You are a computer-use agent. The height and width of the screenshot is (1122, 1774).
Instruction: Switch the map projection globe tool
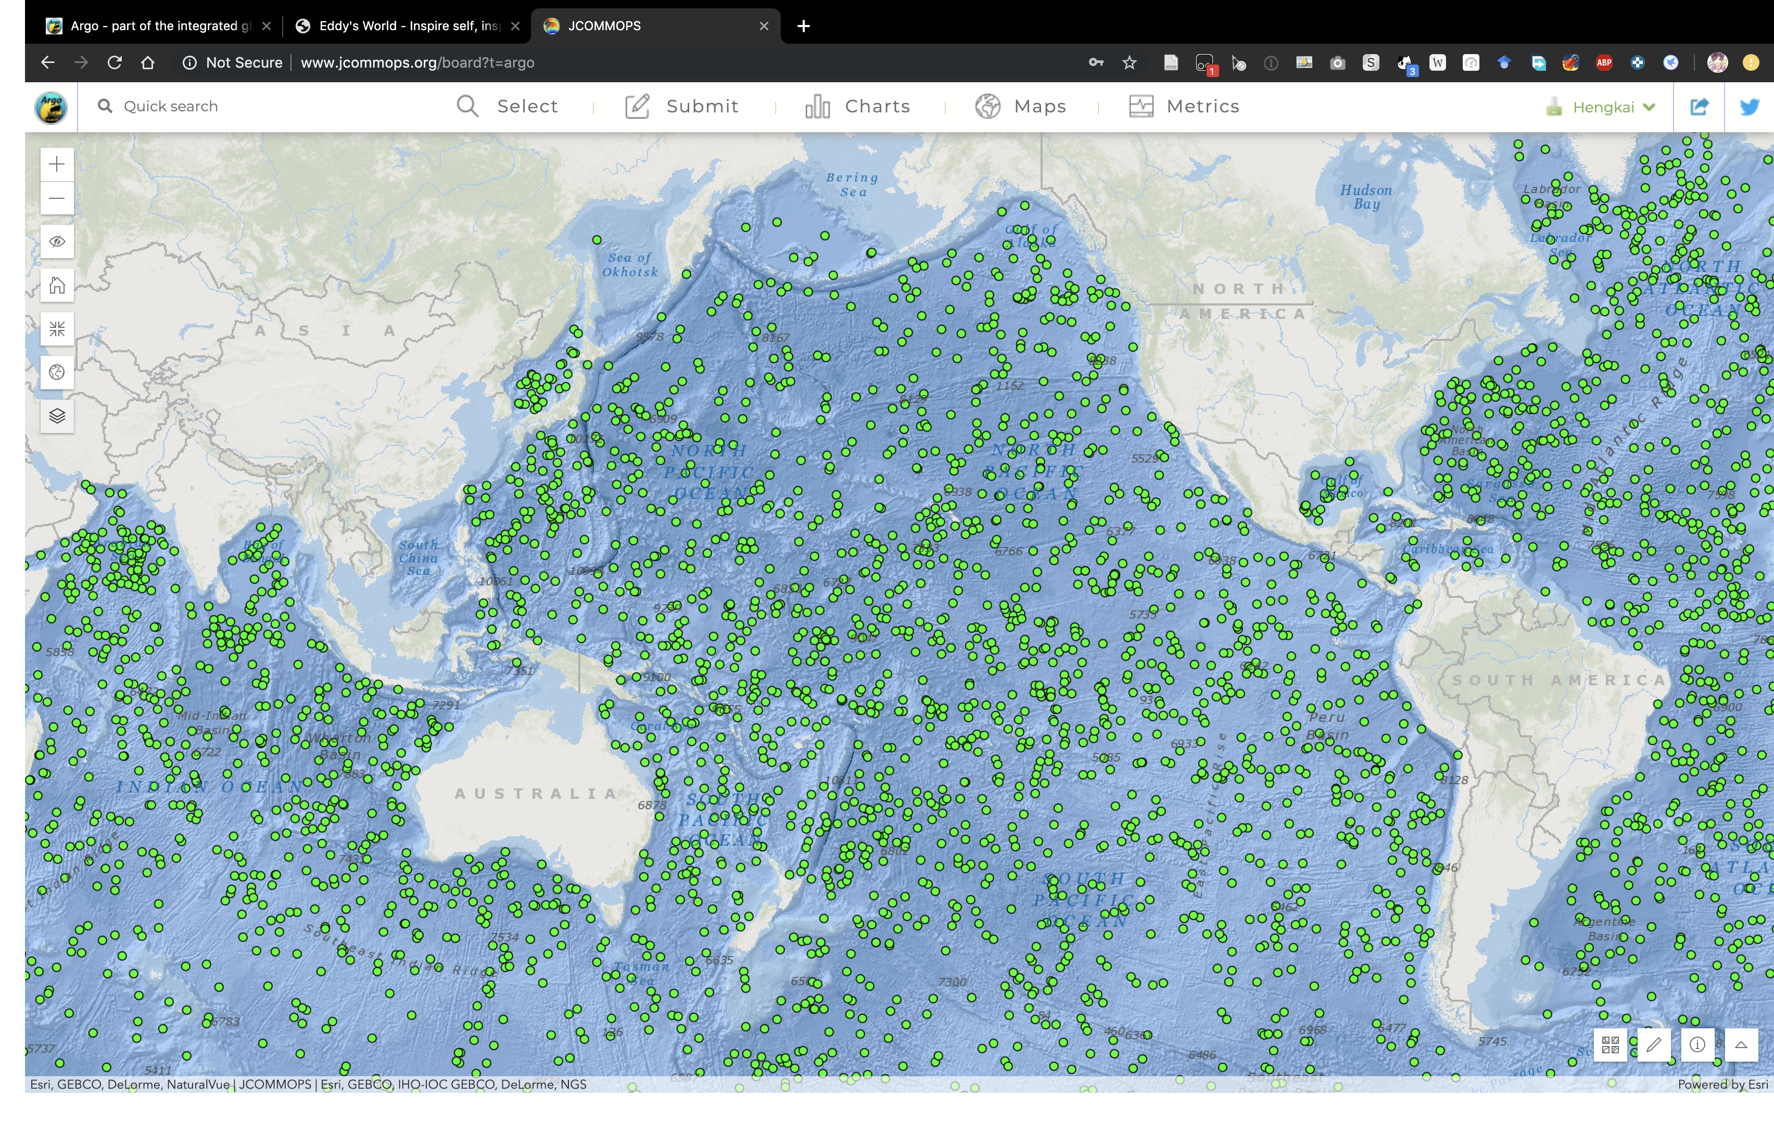coord(57,372)
